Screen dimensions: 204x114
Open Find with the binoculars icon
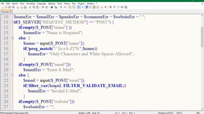(x=52, y=7)
